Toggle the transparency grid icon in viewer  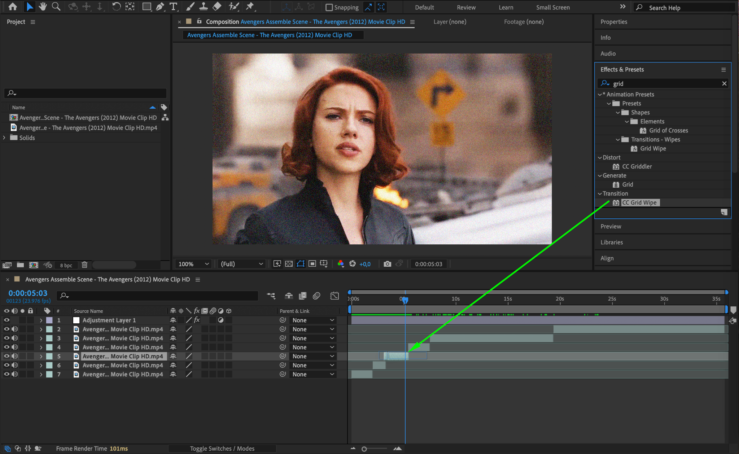click(289, 264)
